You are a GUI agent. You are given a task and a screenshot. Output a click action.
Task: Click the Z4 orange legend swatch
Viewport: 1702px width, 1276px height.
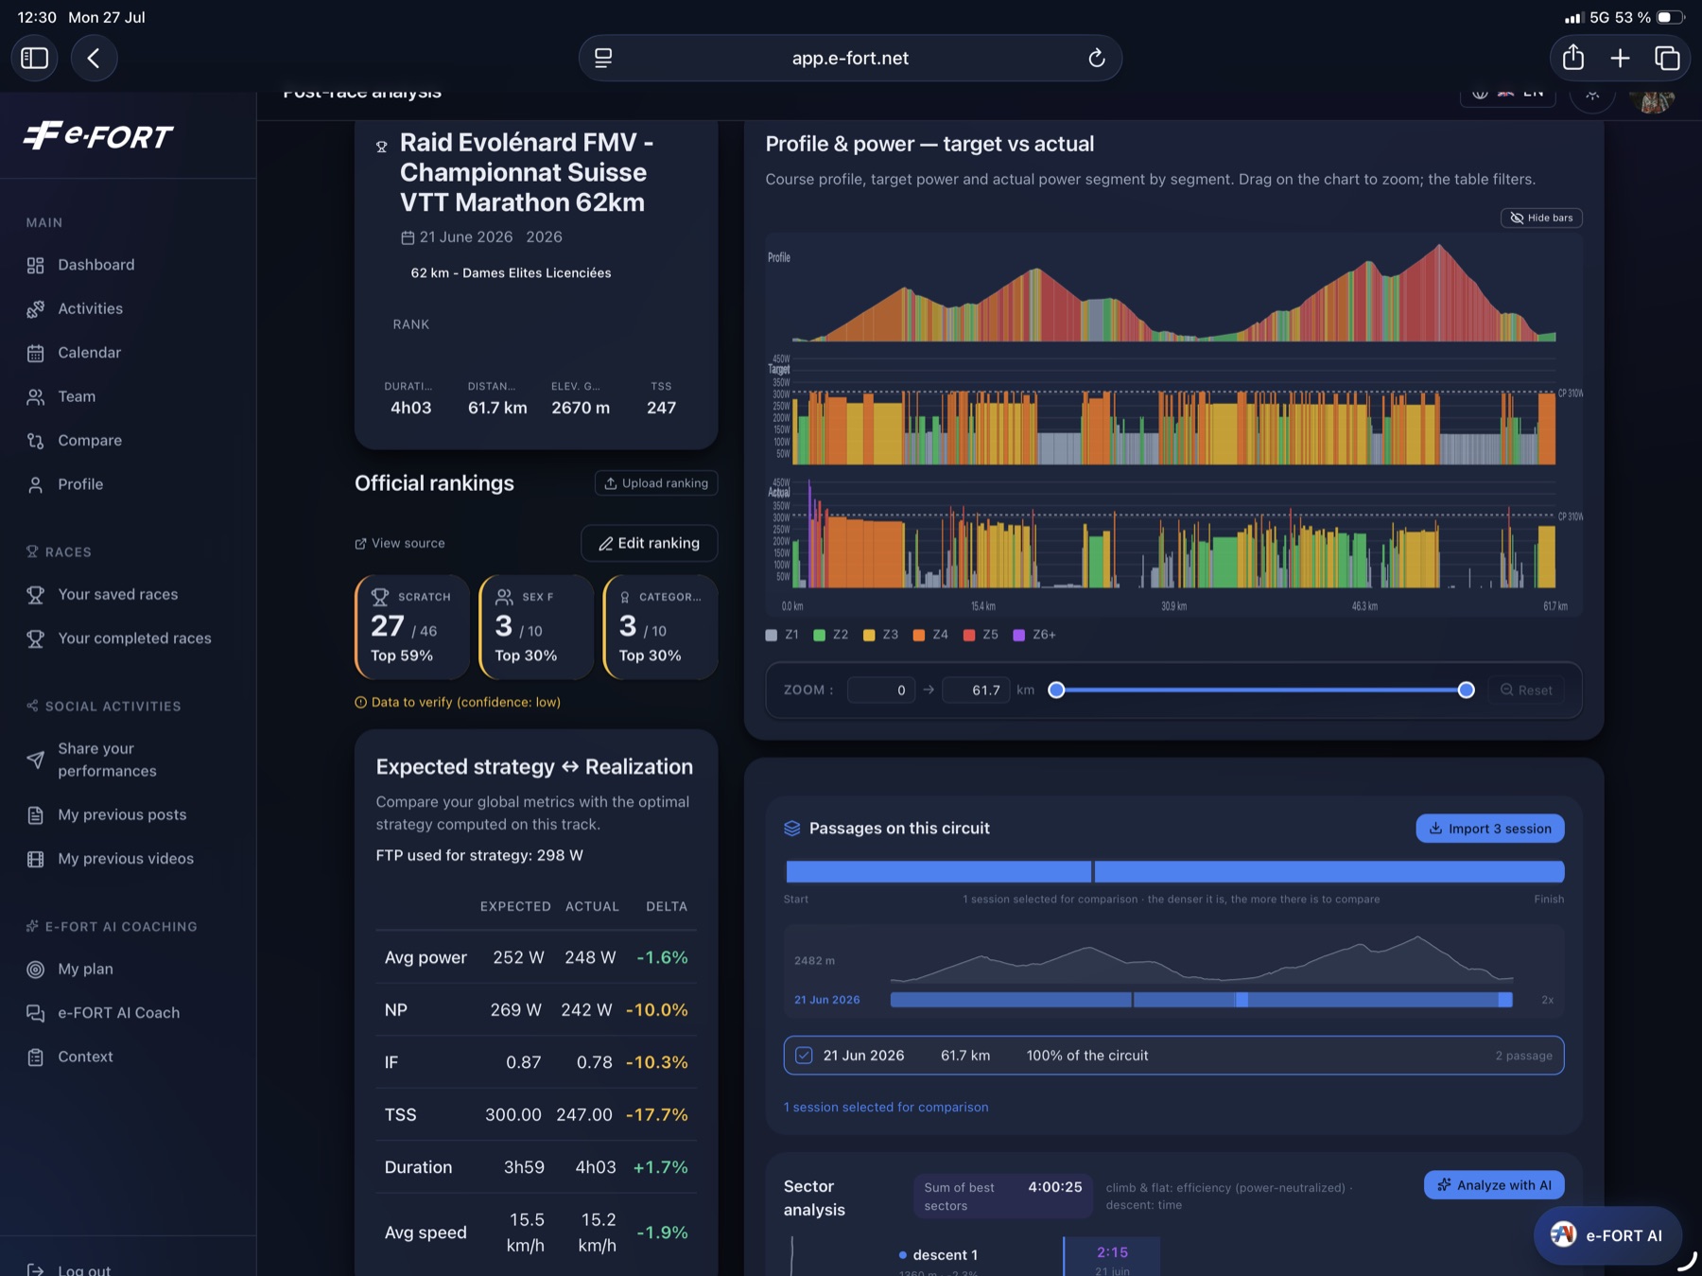pos(919,635)
